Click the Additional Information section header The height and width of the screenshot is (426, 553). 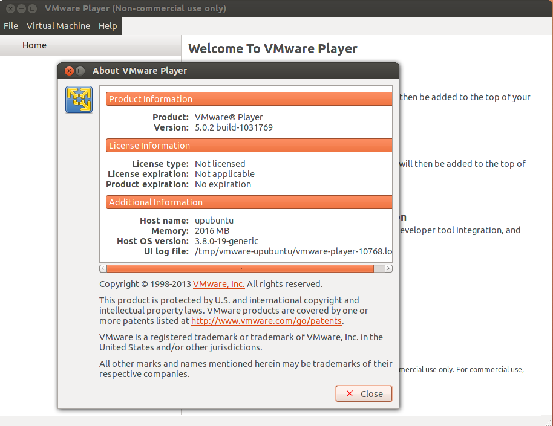coord(249,202)
